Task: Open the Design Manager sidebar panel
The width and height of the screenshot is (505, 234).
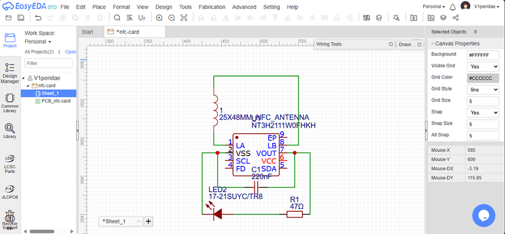Action: point(10,73)
